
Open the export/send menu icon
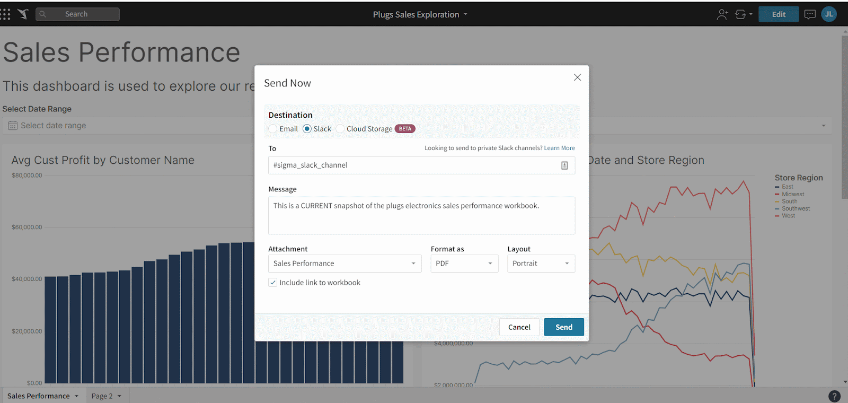[744, 14]
